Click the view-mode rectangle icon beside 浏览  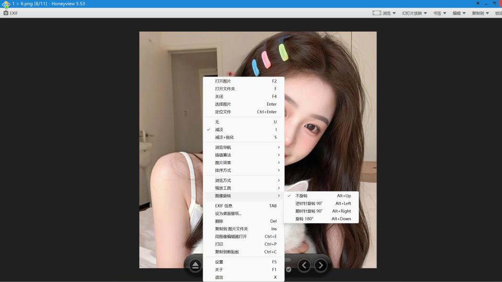tap(376, 13)
